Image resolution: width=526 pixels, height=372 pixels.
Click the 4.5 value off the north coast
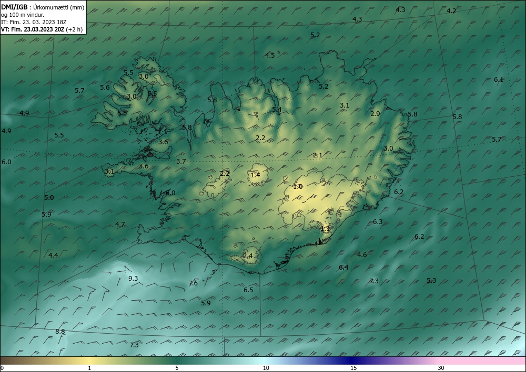(x=270, y=56)
